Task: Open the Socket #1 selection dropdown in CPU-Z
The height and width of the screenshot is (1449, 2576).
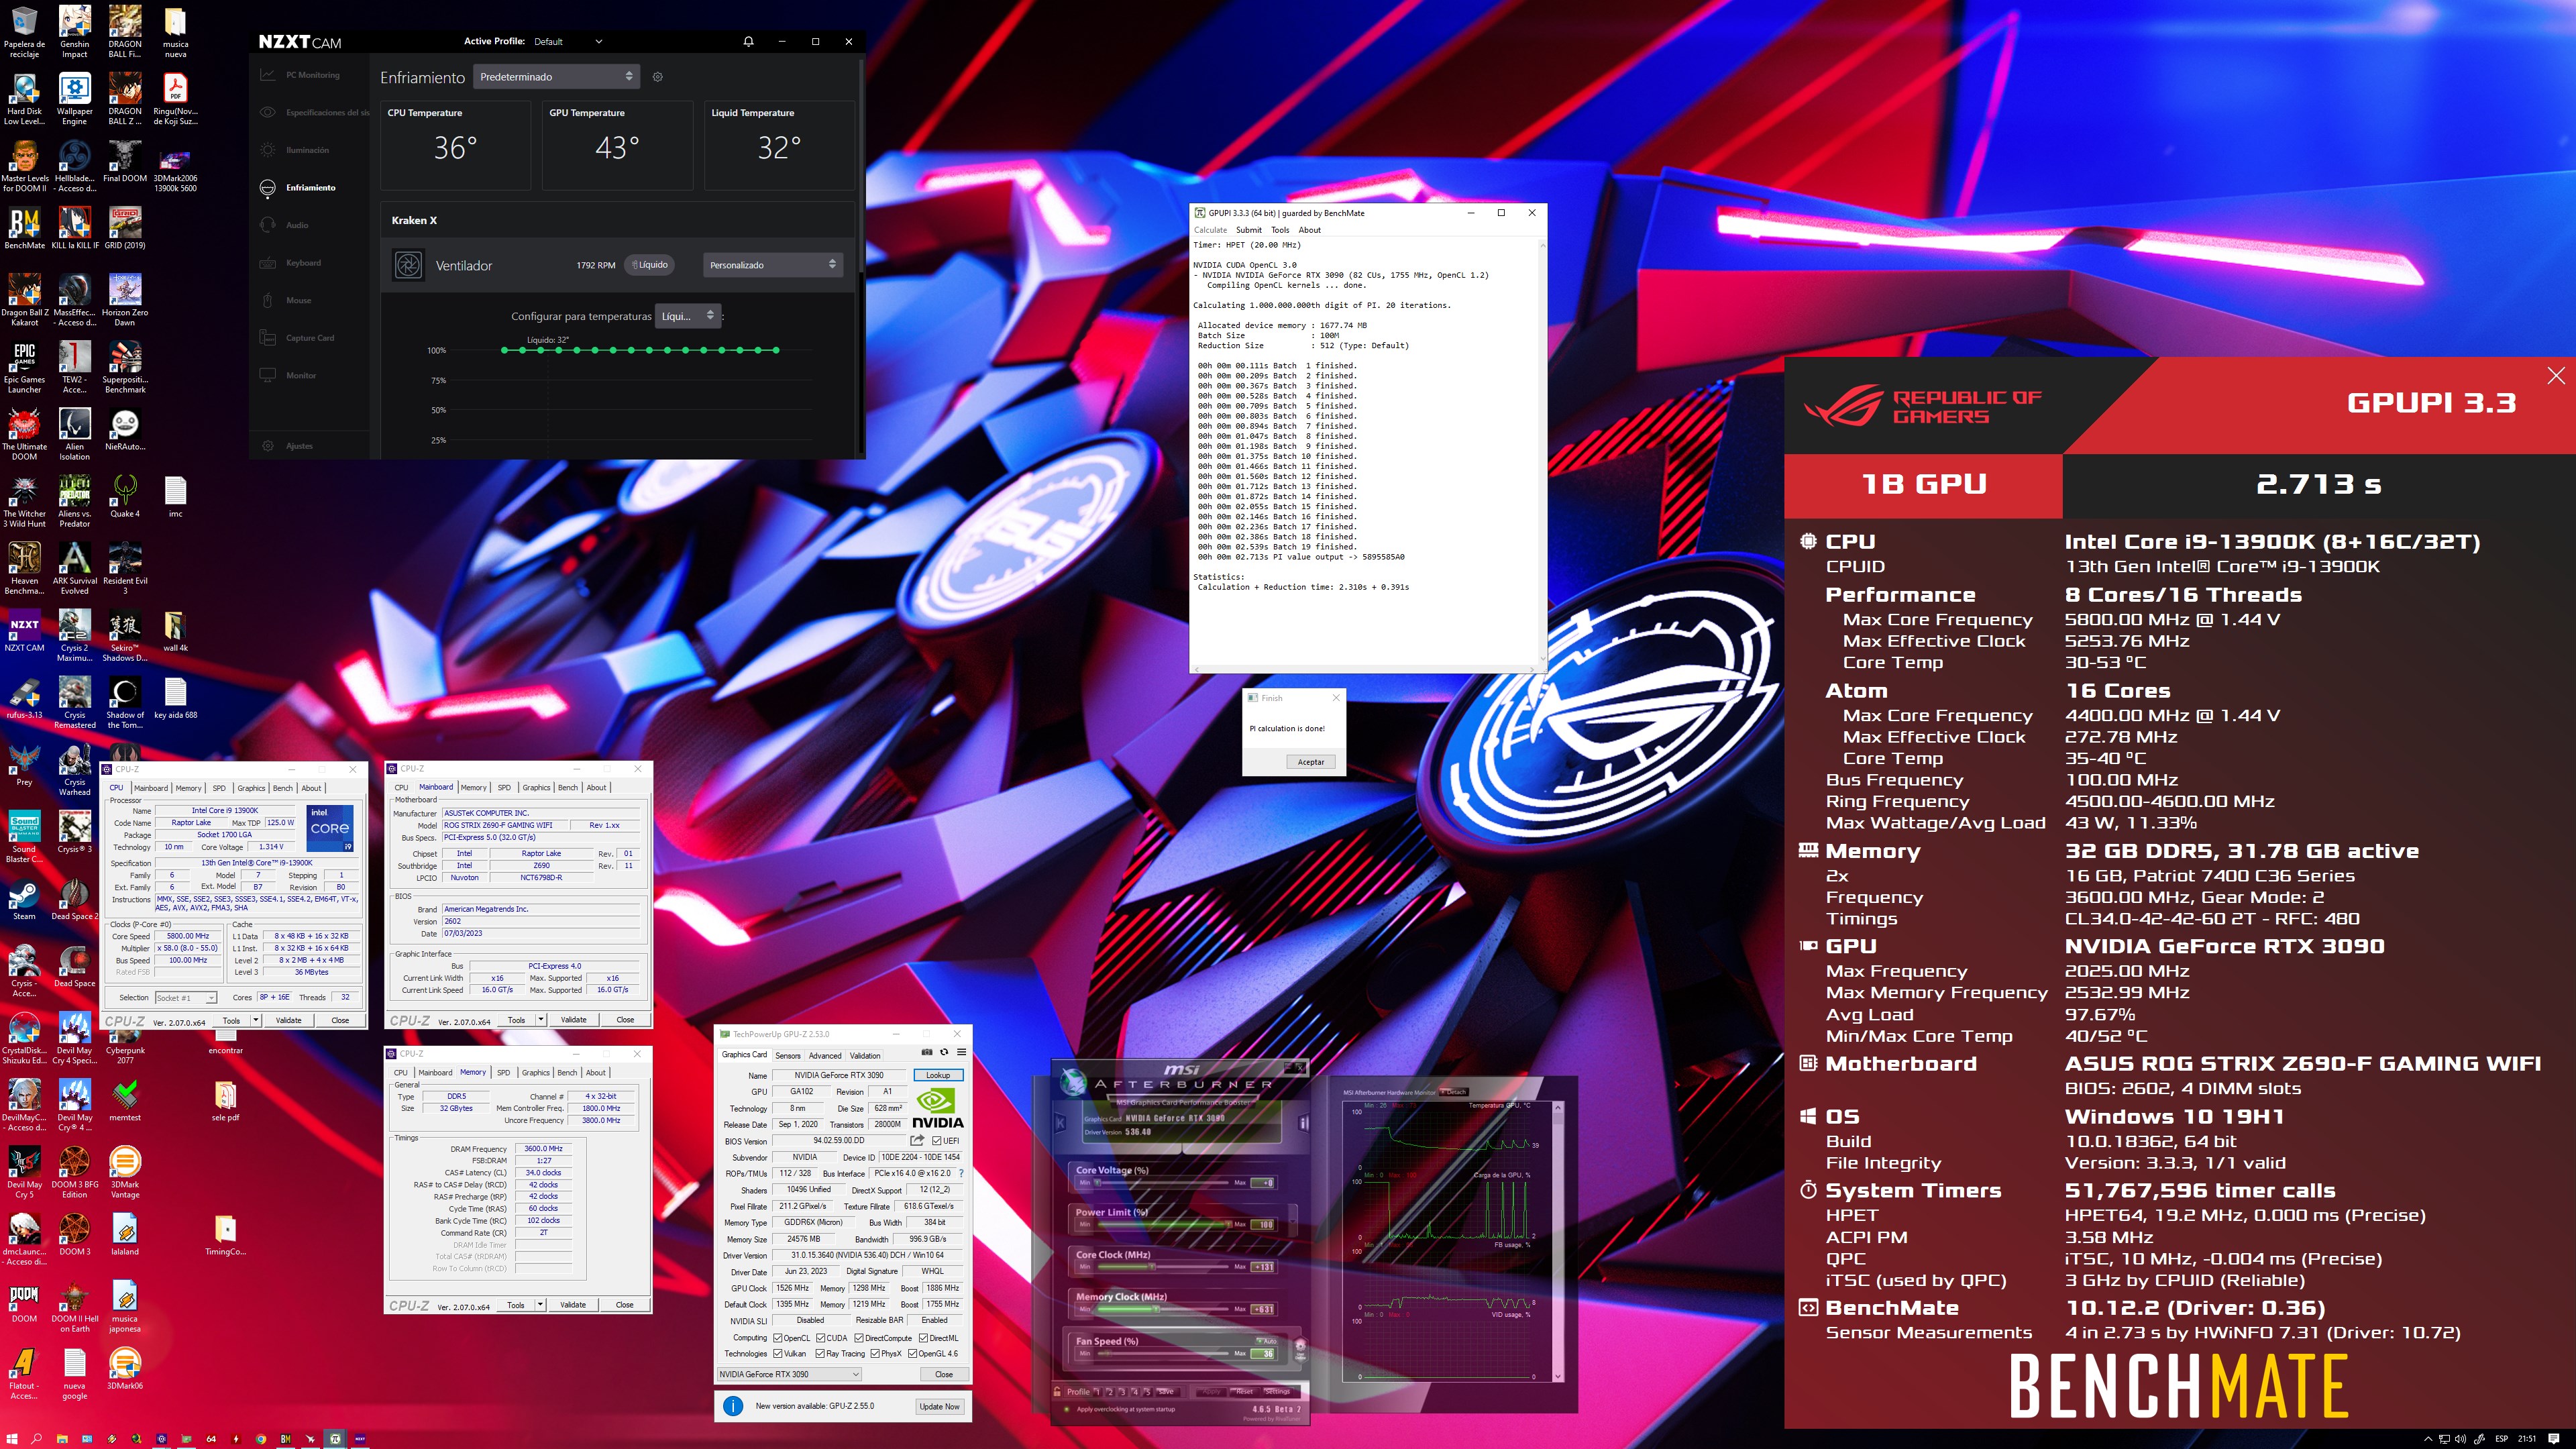Action: tap(185, 998)
